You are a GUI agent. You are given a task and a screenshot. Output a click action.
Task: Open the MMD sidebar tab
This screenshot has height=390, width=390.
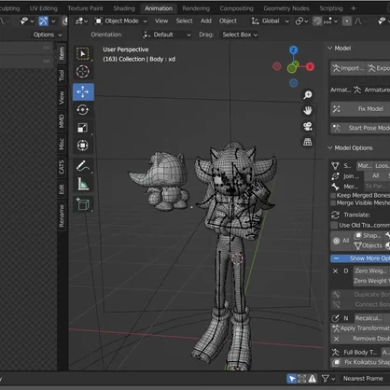point(62,121)
